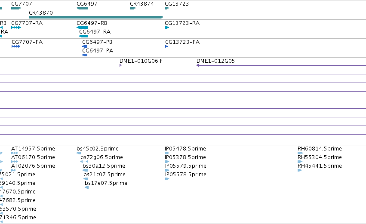
Task: Select transcript CG6497-RA
Action: [95, 32]
